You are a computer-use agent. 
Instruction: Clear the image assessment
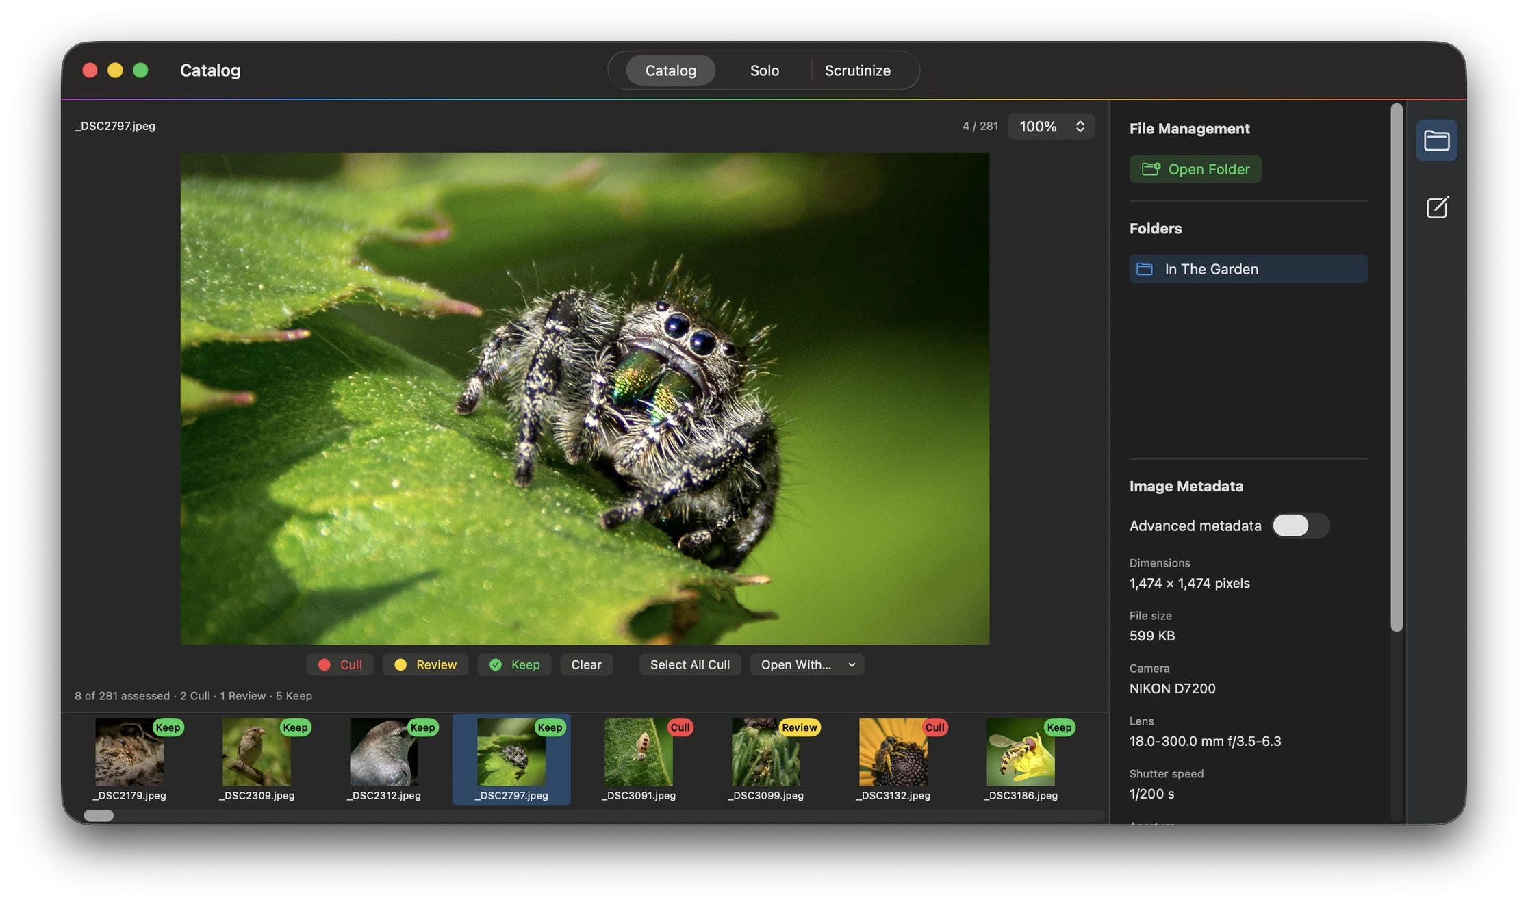pos(586,664)
